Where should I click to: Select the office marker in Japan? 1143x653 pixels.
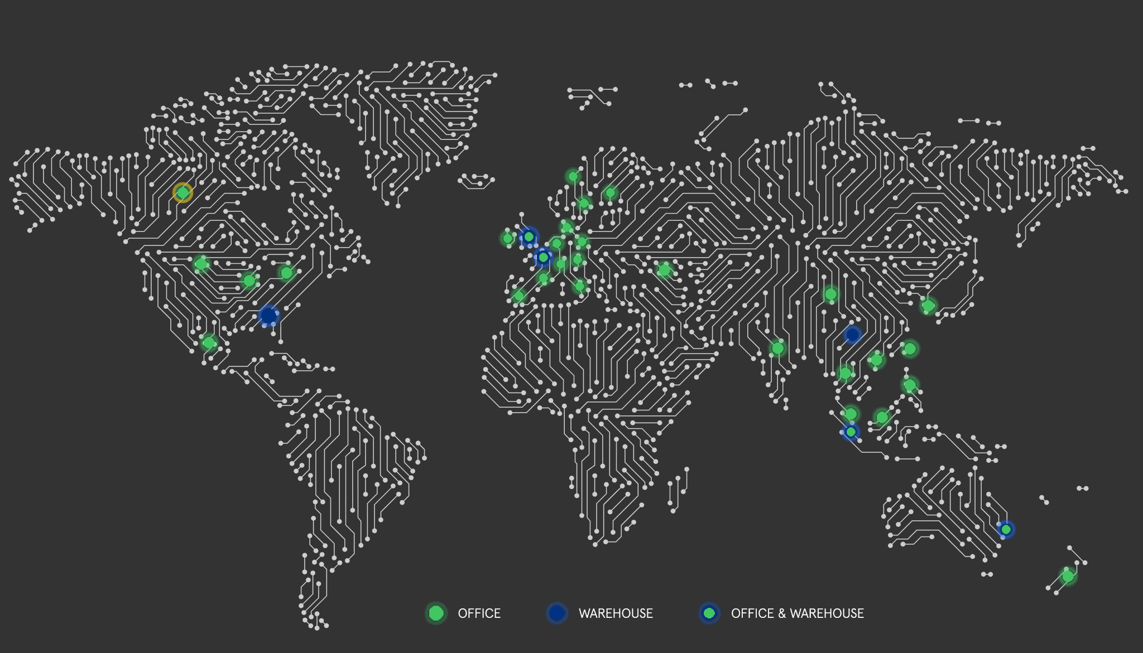click(x=928, y=306)
